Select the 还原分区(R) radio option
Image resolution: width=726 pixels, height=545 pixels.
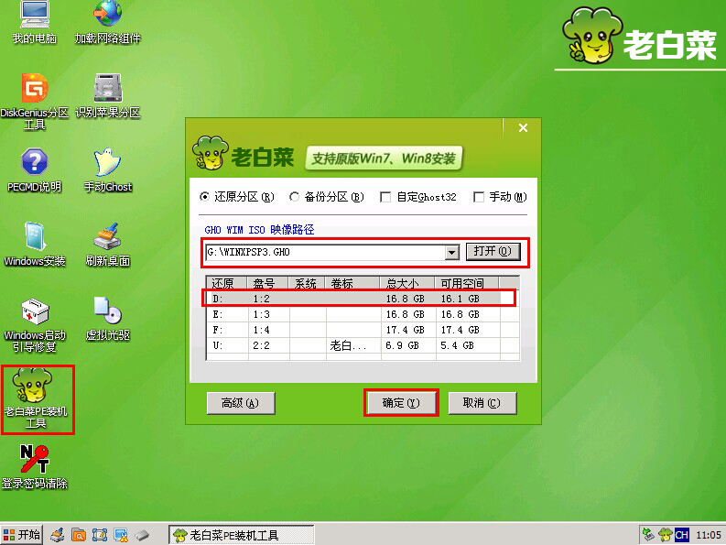click(237, 197)
